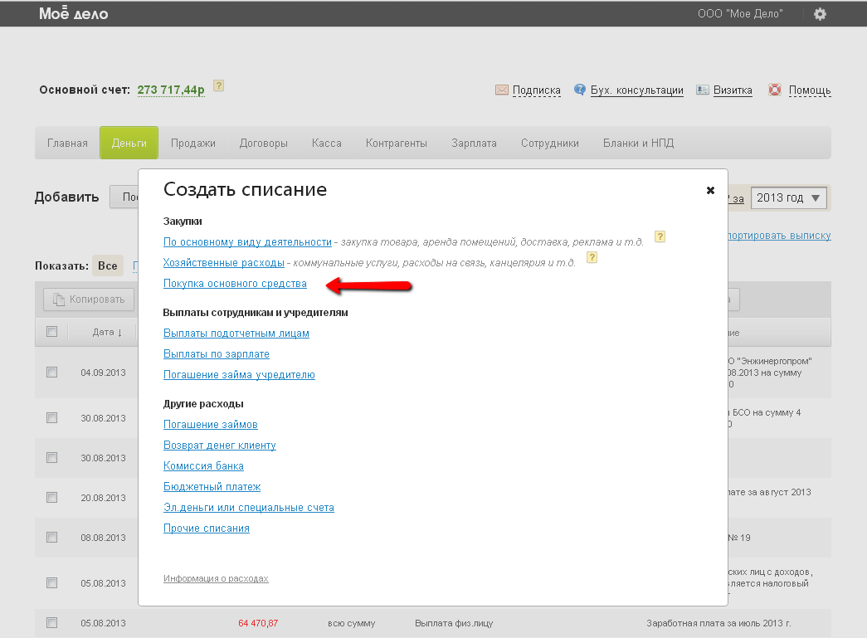Screen dimensions: 867x638
Task: Close the Создать списание dialog
Action: coord(710,190)
